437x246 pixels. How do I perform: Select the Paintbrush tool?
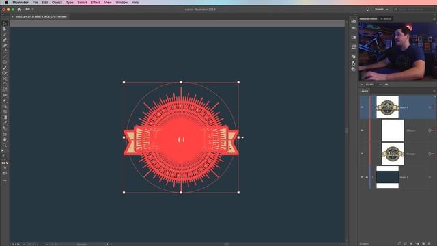[x=5, y=68]
